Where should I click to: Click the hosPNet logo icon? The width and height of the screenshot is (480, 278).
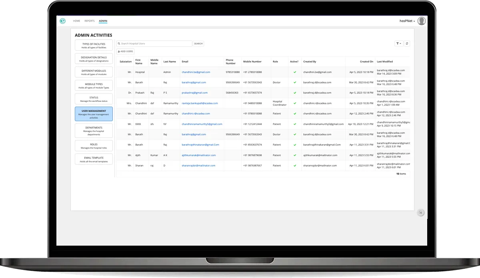click(x=62, y=21)
